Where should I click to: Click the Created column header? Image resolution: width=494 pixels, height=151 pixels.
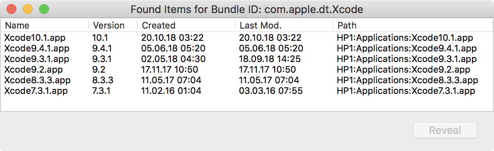point(186,25)
